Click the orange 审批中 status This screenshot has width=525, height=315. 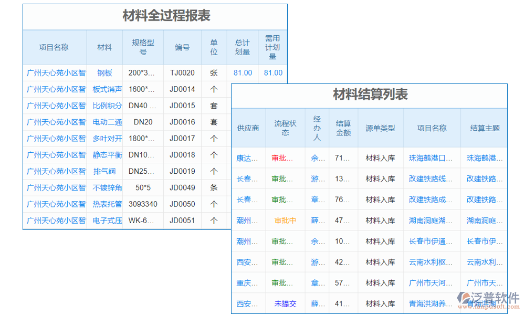[285, 220]
